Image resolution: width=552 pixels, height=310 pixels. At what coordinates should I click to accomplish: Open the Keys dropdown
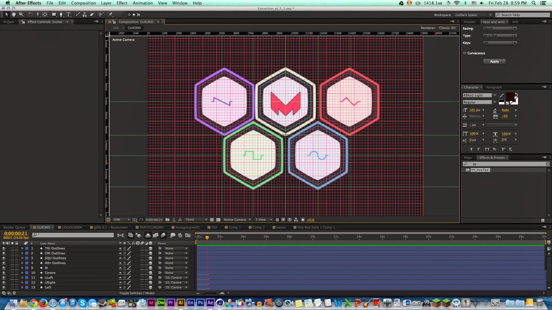[x=500, y=43]
